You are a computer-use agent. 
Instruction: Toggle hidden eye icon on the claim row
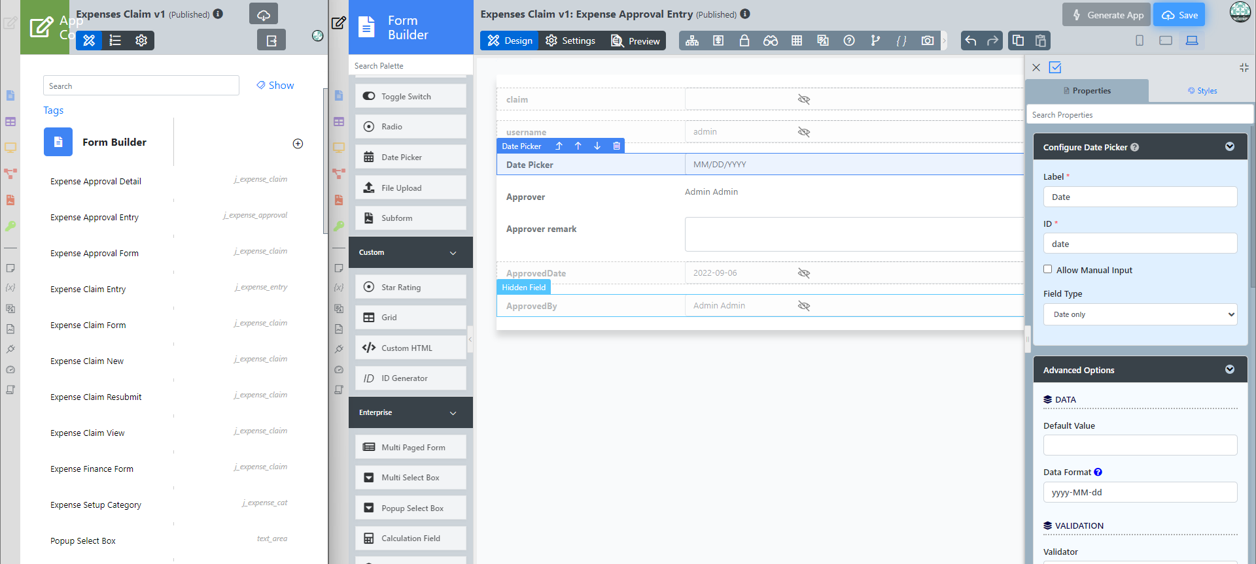(x=804, y=99)
